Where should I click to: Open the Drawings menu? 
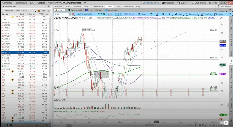tap(192, 14)
